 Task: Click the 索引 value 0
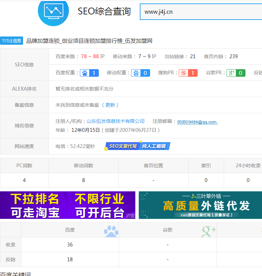pyautogui.click(x=206, y=180)
